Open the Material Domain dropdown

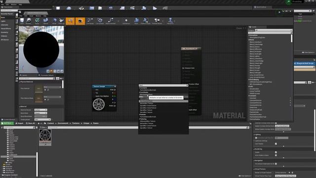pos(40,110)
